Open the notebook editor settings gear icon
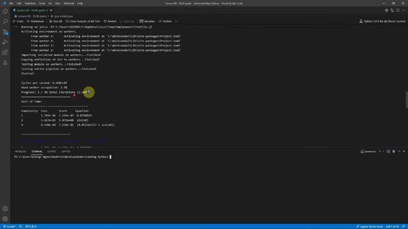Screen dimensions: 408x229 click(x=386, y=10)
